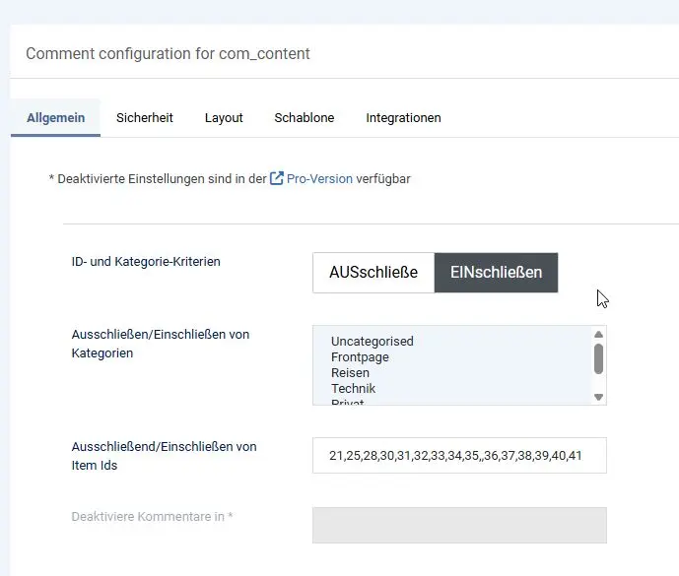679x576 pixels.
Task: Open the Schablone tab
Action: (304, 118)
